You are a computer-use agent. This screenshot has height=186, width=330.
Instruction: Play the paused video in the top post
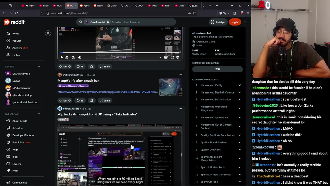click(62, 57)
